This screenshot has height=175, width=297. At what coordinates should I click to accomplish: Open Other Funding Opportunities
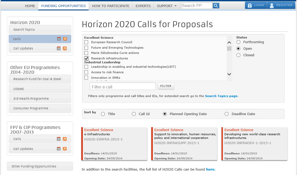pyautogui.click(x=40, y=166)
